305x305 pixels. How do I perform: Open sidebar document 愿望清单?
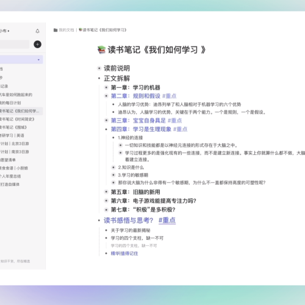(x=8, y=160)
